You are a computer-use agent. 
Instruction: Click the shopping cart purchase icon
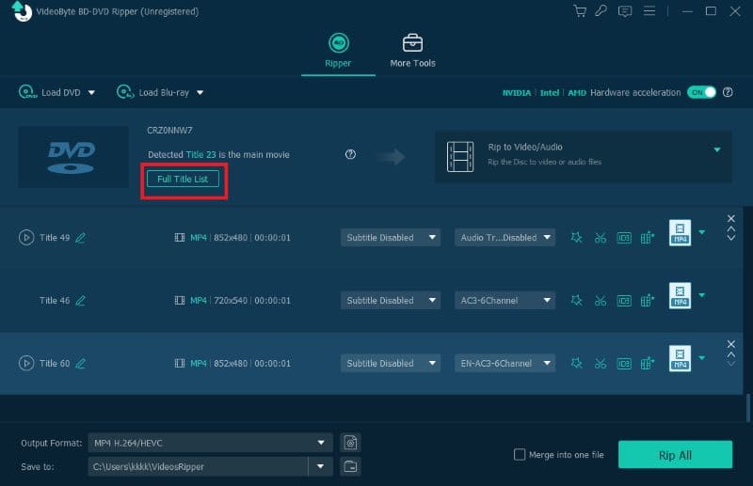point(580,11)
